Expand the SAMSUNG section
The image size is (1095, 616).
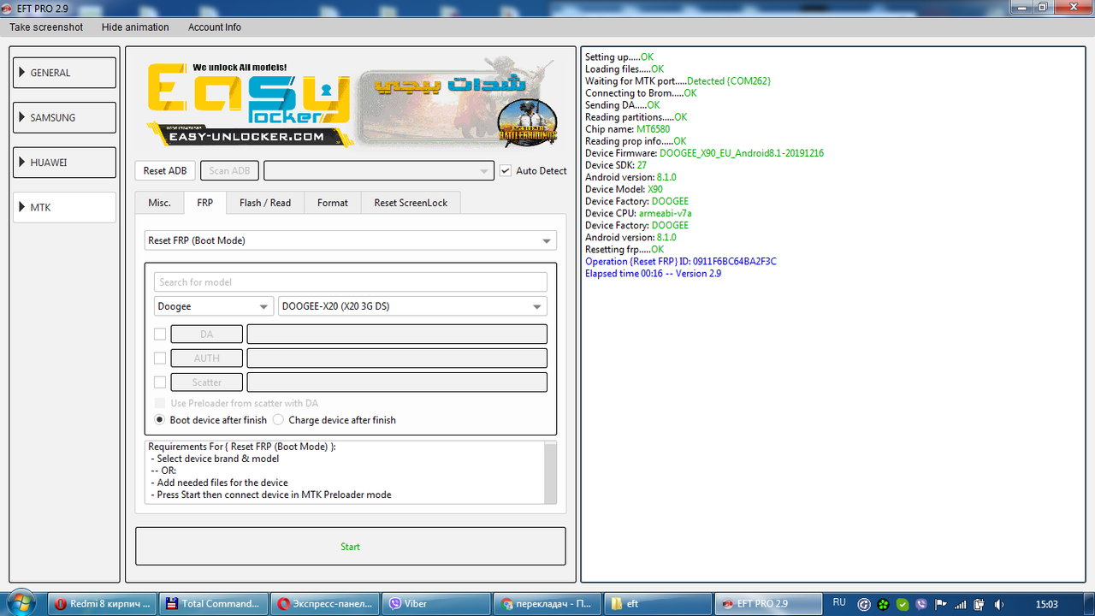coord(64,117)
